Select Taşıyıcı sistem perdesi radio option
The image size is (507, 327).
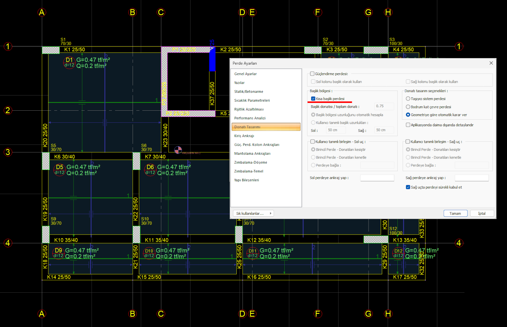[x=408, y=99]
